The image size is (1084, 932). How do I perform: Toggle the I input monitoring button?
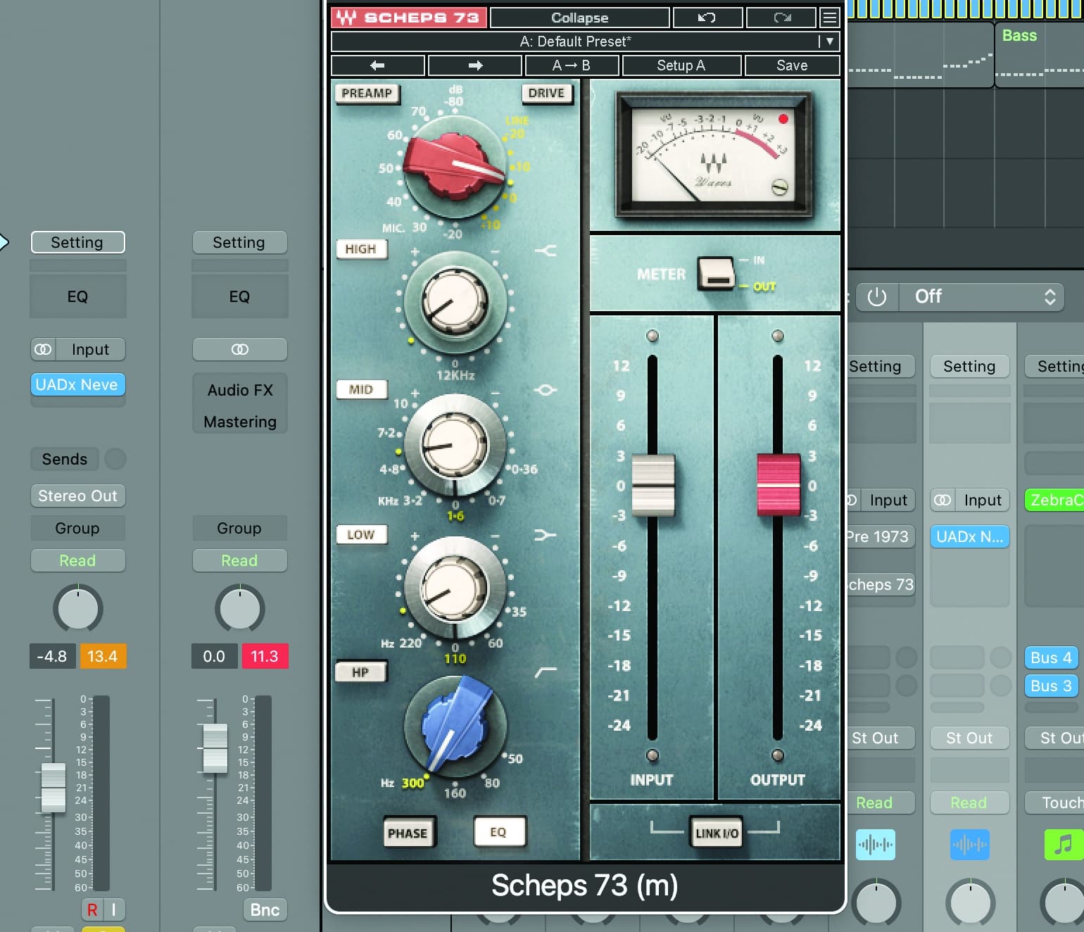(x=114, y=909)
